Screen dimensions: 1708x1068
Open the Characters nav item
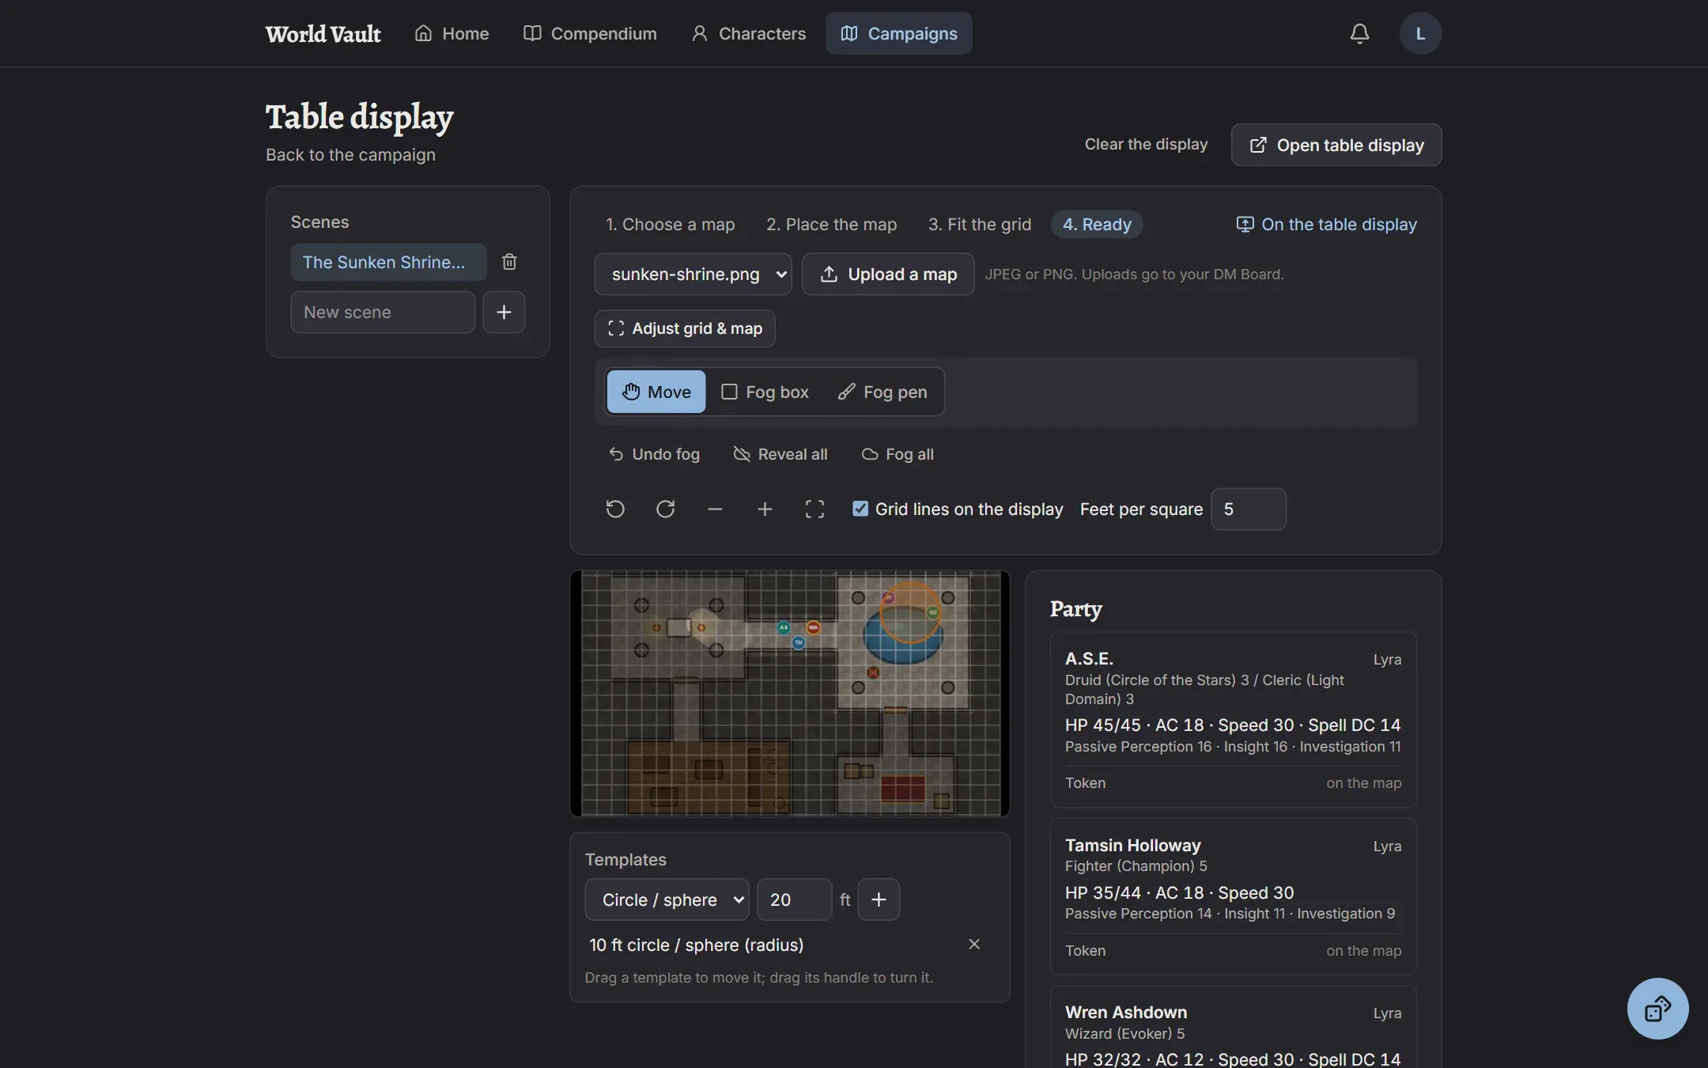coord(749,33)
